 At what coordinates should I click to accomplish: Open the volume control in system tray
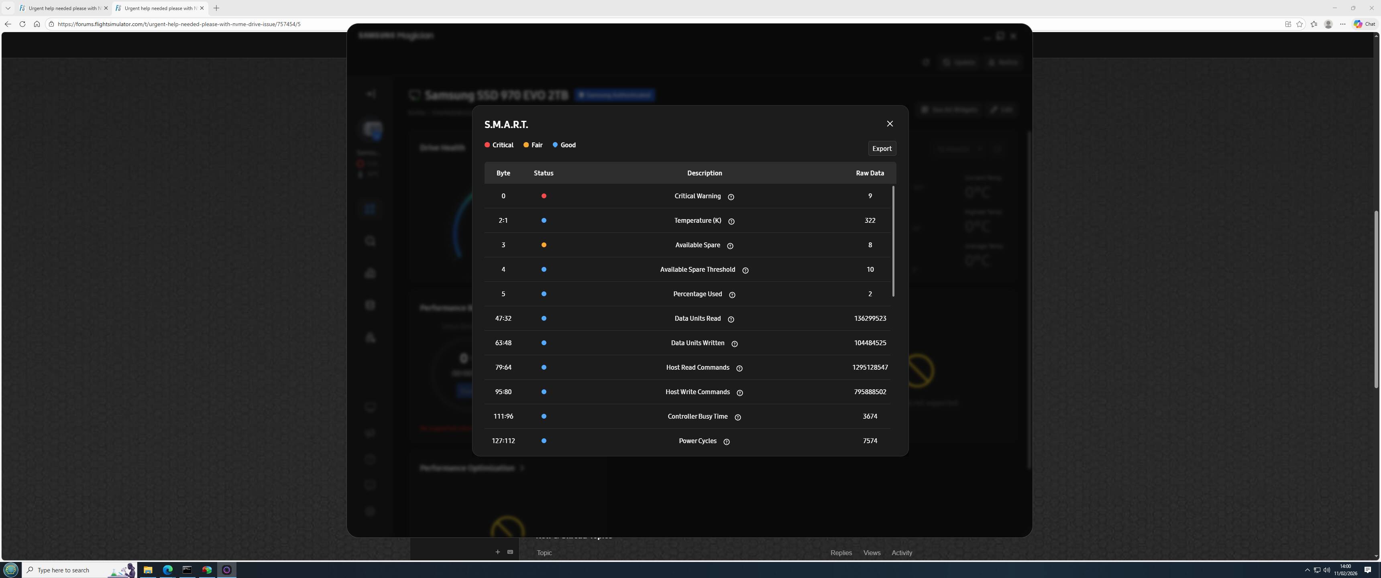point(1327,570)
